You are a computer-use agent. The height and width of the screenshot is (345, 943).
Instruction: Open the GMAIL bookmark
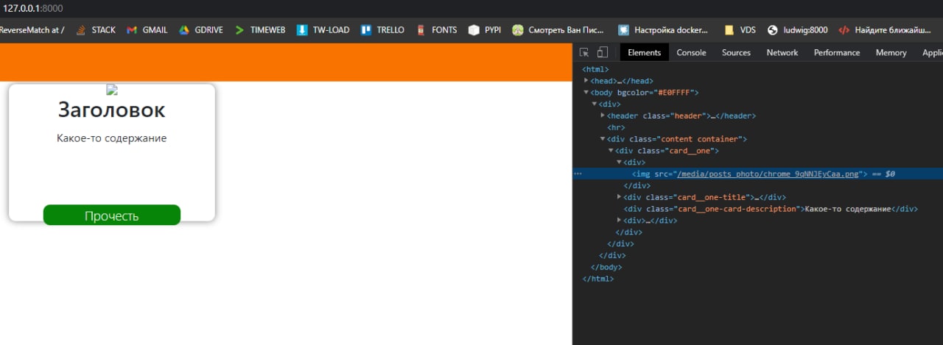pos(147,30)
